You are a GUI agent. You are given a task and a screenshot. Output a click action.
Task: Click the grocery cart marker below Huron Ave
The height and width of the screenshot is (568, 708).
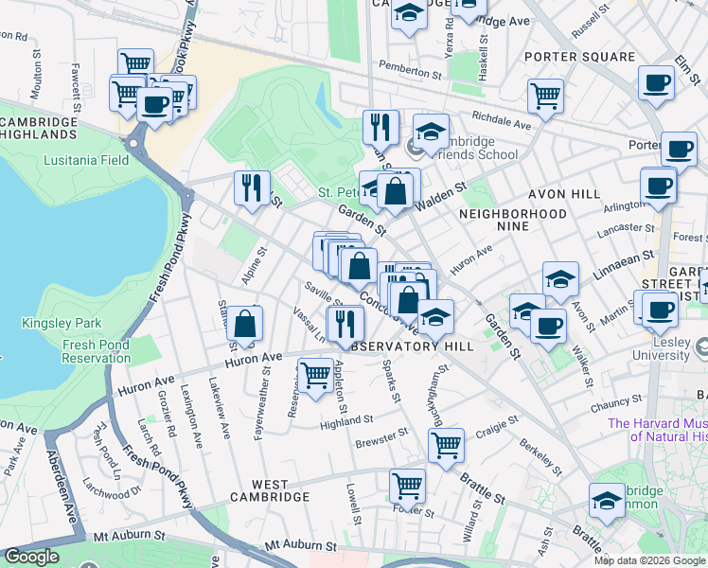(x=315, y=378)
